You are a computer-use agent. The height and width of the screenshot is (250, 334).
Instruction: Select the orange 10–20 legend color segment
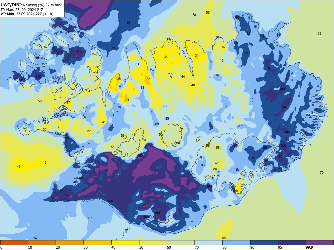tap(42, 243)
